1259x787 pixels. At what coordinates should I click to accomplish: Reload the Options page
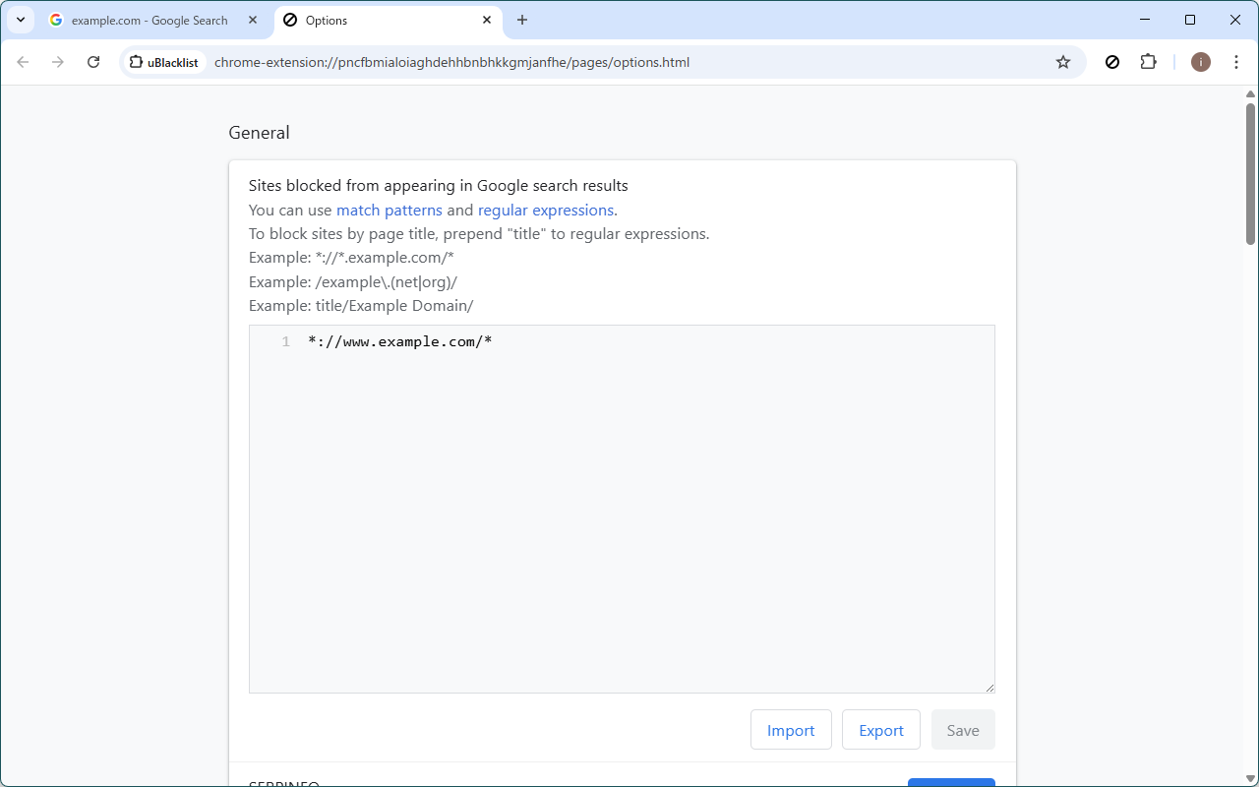pyautogui.click(x=93, y=61)
